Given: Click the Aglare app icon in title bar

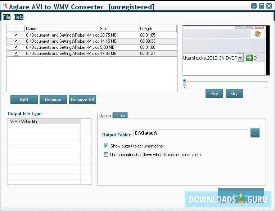Looking at the screenshot, I should tap(5, 6).
